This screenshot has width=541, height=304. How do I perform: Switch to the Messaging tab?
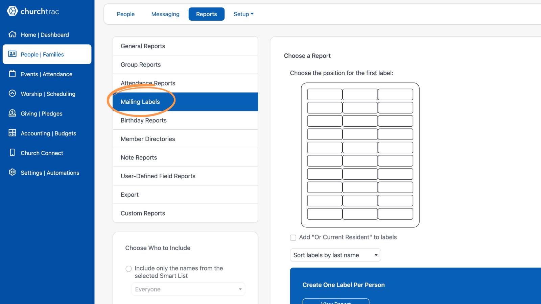point(165,14)
